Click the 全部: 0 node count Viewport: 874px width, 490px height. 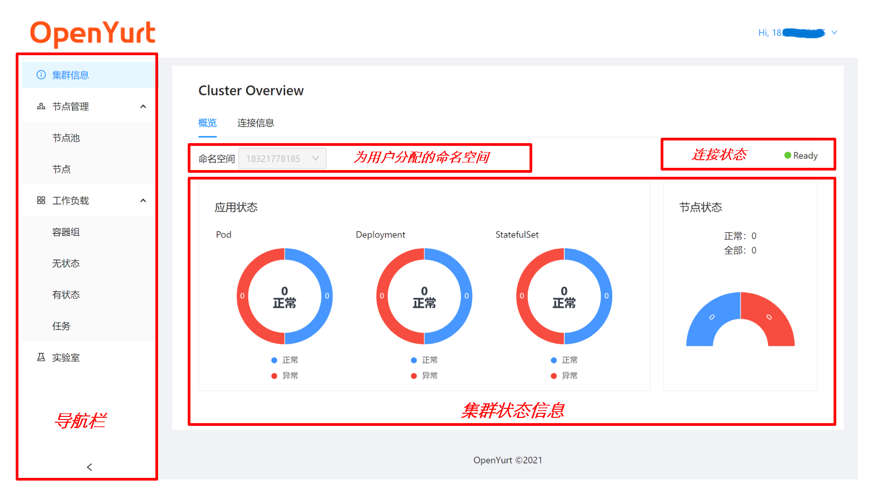pos(740,250)
